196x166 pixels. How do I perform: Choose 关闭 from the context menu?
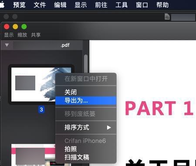click(86, 92)
